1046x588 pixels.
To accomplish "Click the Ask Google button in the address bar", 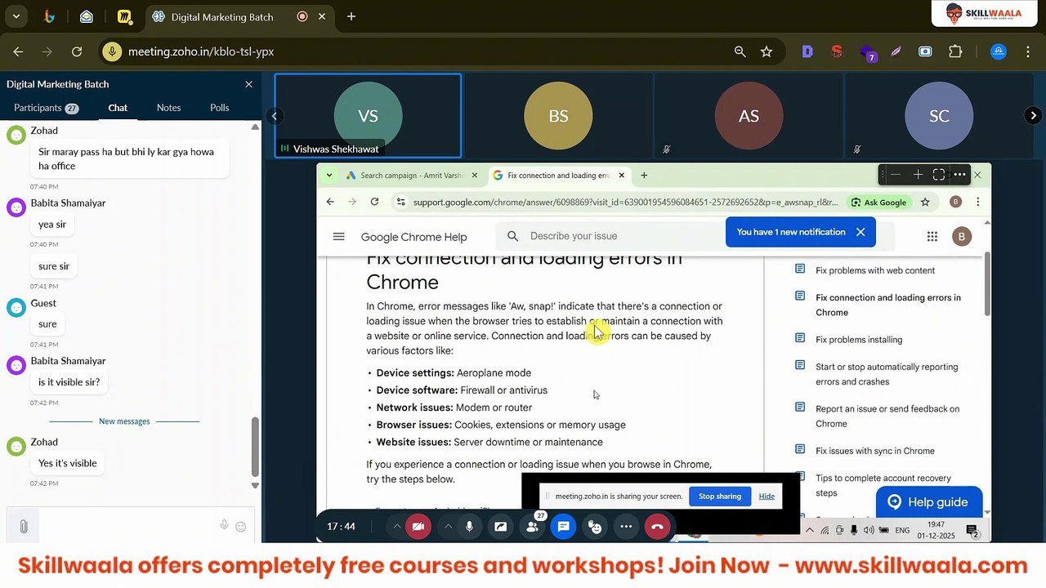I will click(878, 202).
